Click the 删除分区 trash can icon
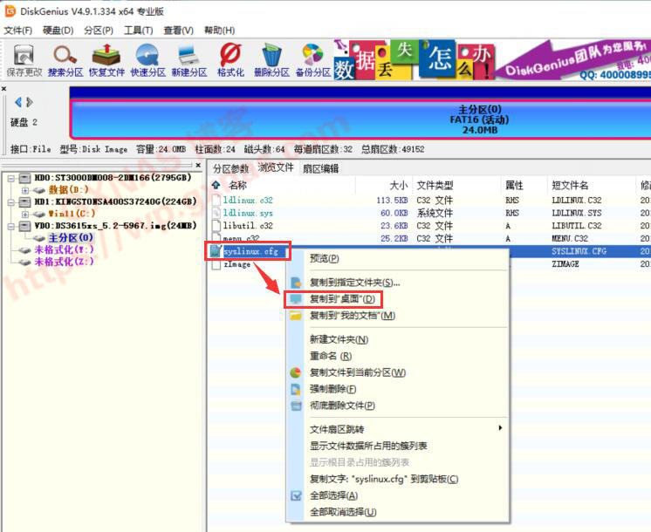The image size is (651, 532). pos(271,59)
